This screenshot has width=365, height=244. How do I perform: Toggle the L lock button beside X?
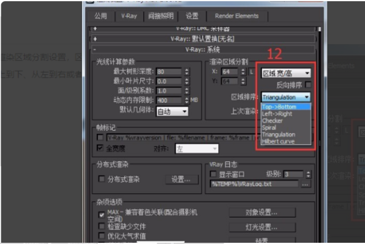pyautogui.click(x=252, y=72)
